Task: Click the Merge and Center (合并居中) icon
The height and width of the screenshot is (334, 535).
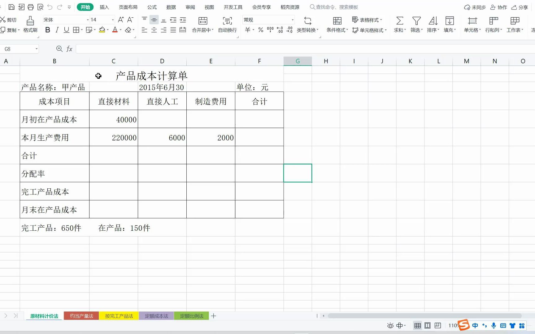Action: click(203, 21)
